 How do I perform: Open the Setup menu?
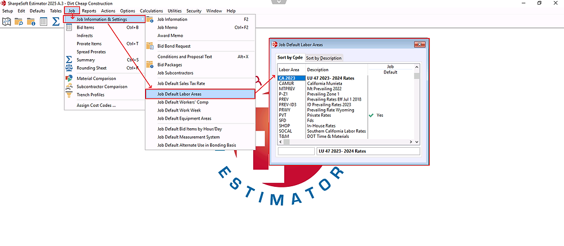7,11
